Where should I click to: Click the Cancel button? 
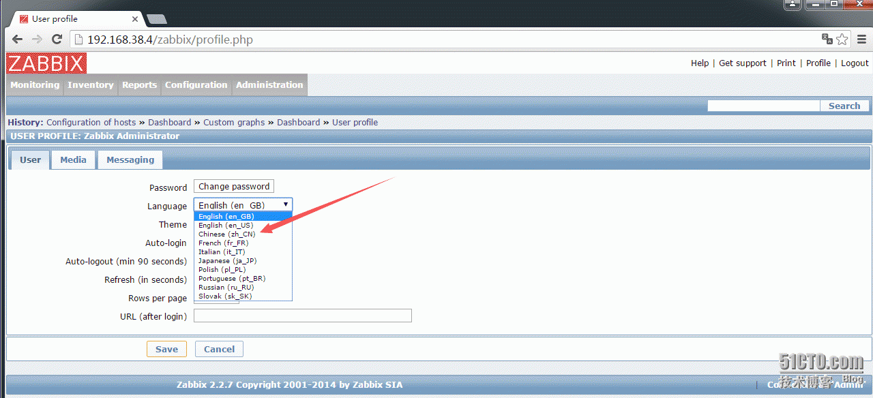(219, 349)
